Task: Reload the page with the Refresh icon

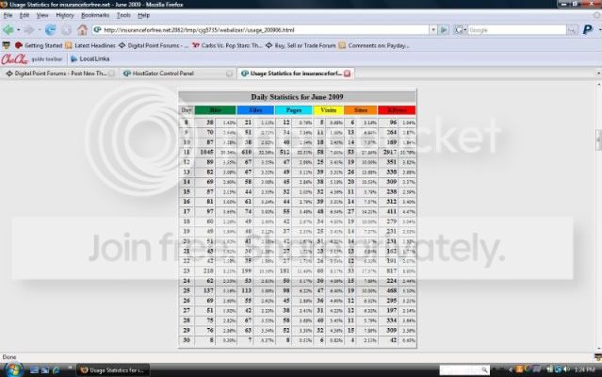Action: tap(50, 29)
